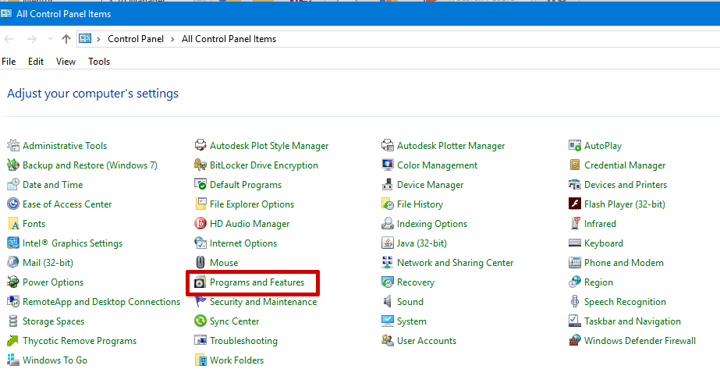Click the Programs and Features icon

(200, 282)
